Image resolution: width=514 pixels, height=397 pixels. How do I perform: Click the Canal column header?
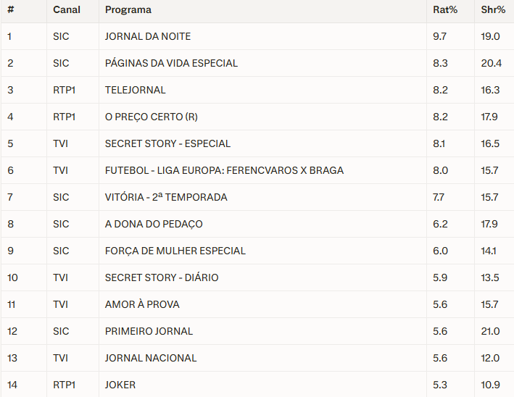[x=67, y=10]
